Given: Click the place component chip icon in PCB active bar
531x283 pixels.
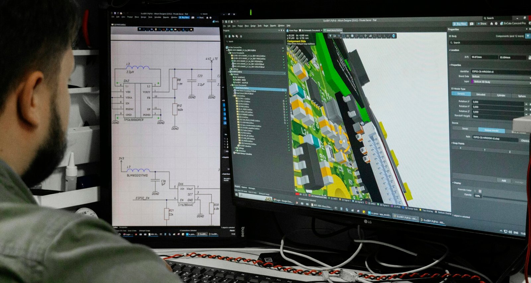Looking at the screenshot, I should [x=352, y=36].
